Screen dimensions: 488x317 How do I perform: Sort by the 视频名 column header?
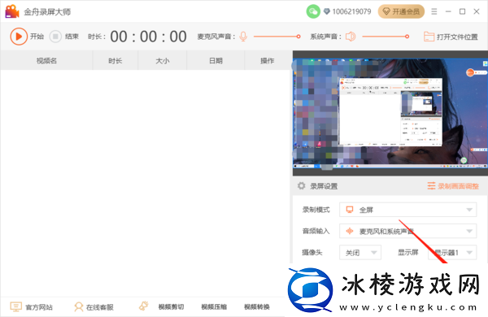coord(46,61)
